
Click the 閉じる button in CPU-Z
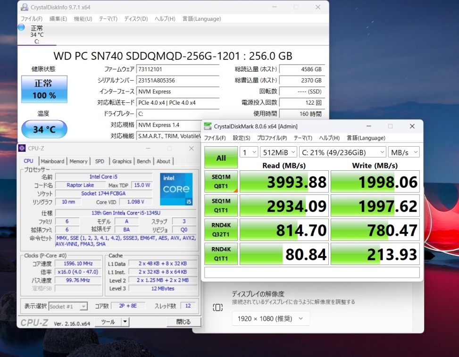pyautogui.click(x=184, y=322)
